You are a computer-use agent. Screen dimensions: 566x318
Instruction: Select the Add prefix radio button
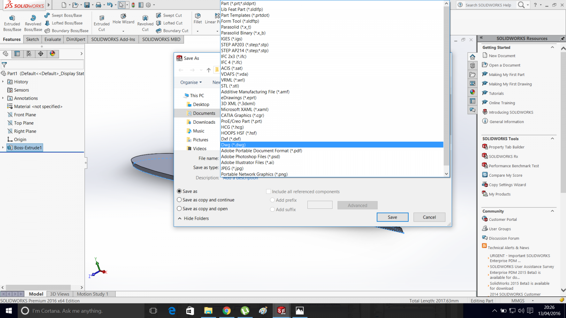(x=272, y=200)
